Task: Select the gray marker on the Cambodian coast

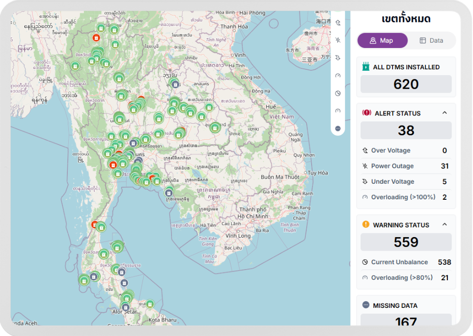Action: (169, 192)
